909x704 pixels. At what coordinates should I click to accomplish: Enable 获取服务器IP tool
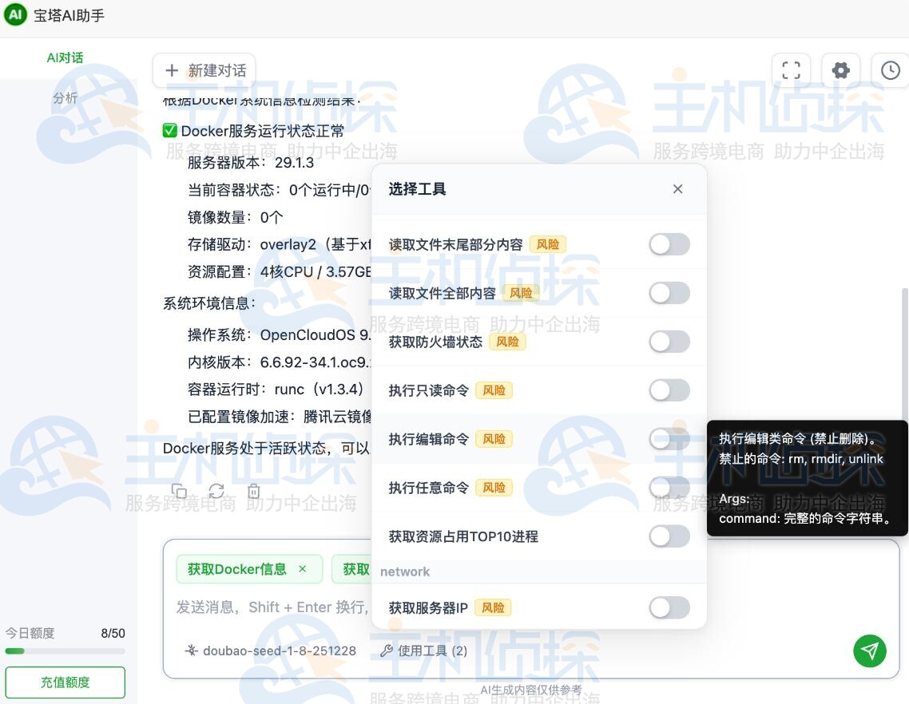(669, 607)
